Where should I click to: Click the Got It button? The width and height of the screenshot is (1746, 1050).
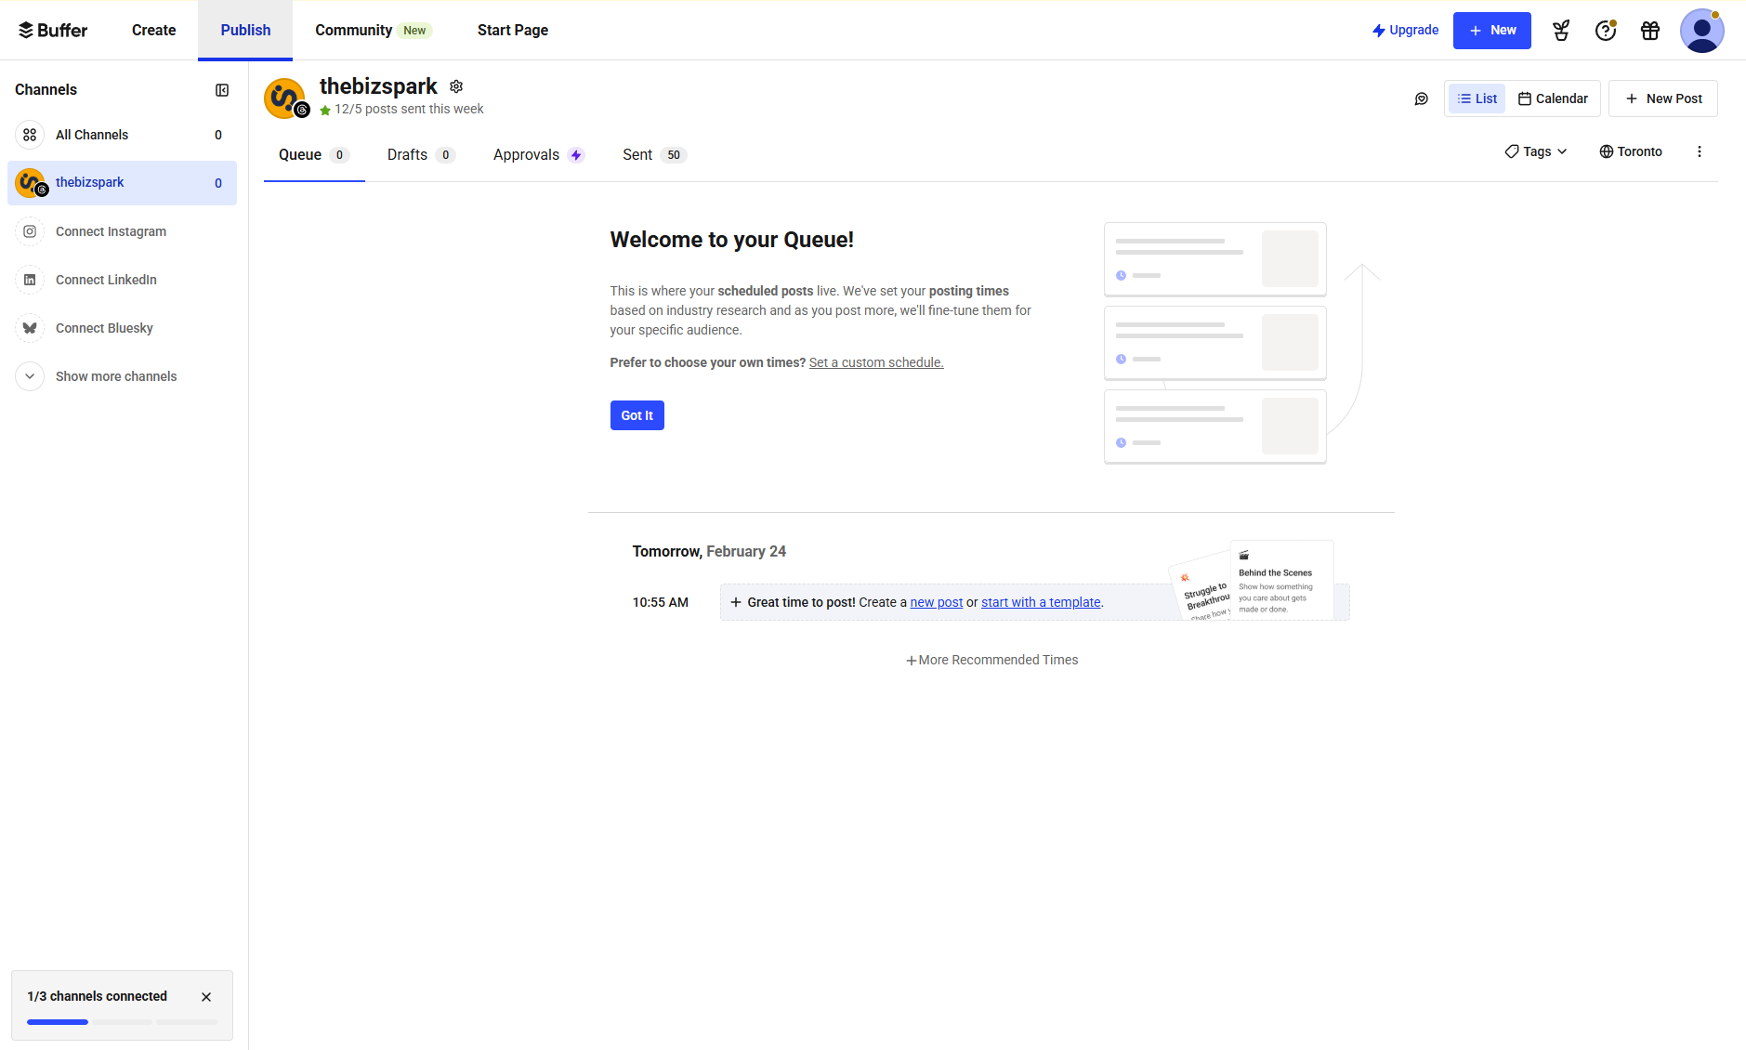[637, 415]
